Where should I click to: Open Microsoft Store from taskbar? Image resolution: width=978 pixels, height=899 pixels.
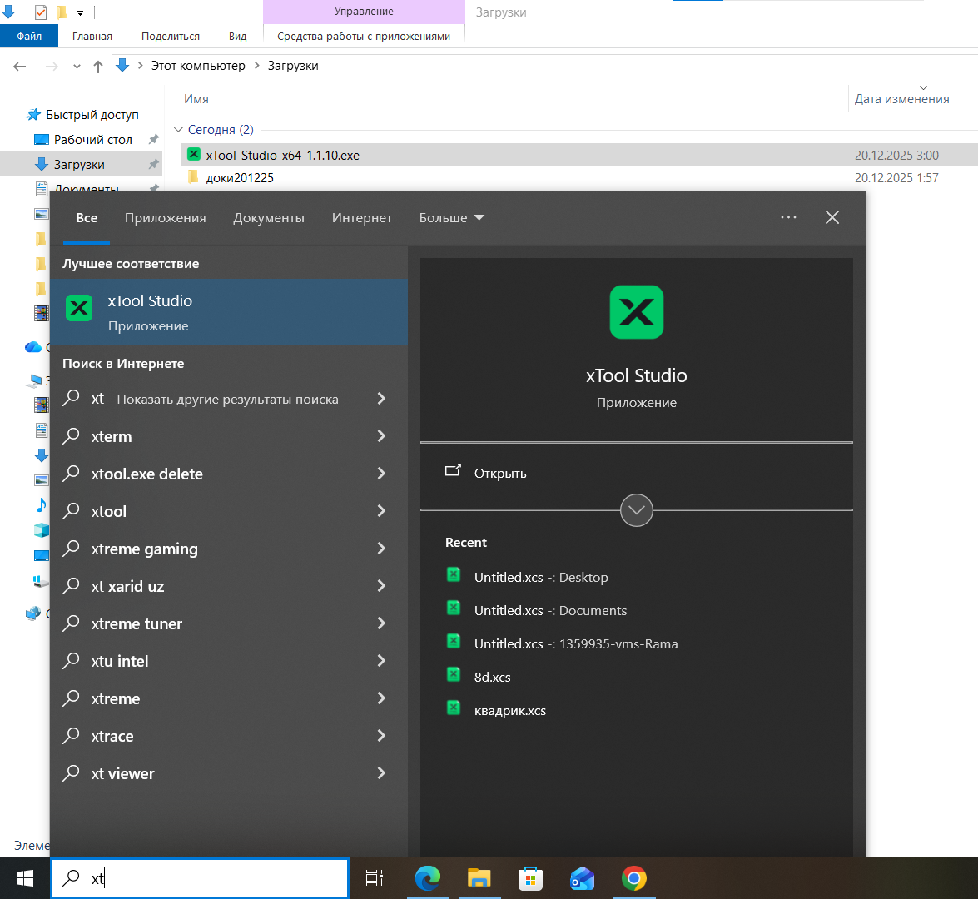[531, 878]
